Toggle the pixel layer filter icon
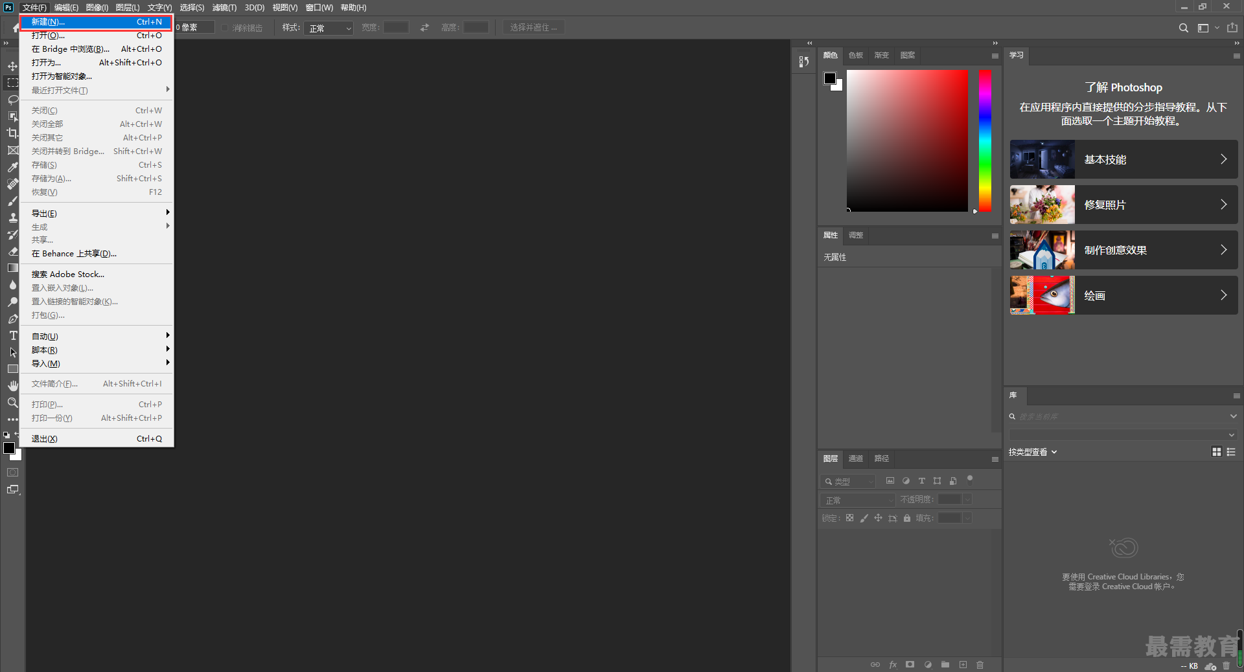1244x672 pixels. point(890,481)
